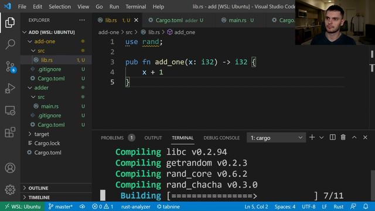Select the TERMINAL panel tab

(x=182, y=138)
